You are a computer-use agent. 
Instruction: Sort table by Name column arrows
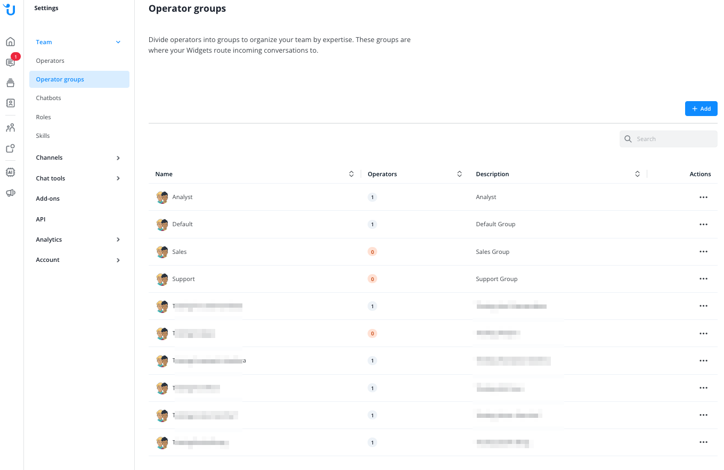point(351,174)
